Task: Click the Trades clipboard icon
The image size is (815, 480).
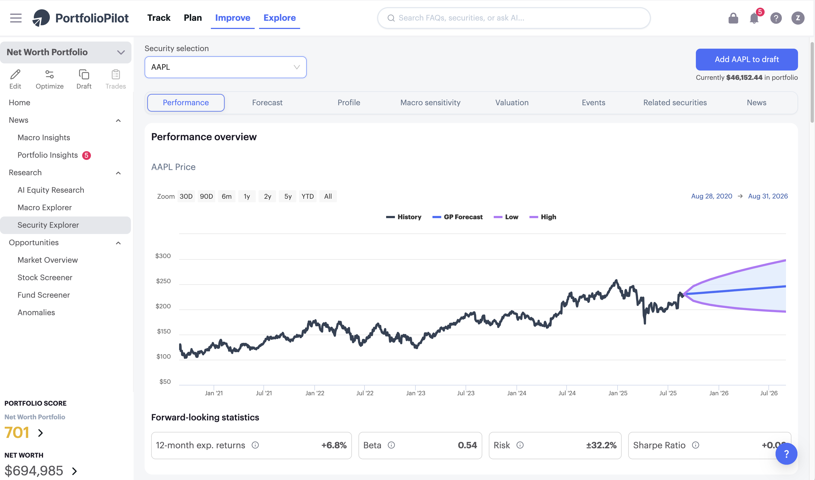Action: (116, 75)
